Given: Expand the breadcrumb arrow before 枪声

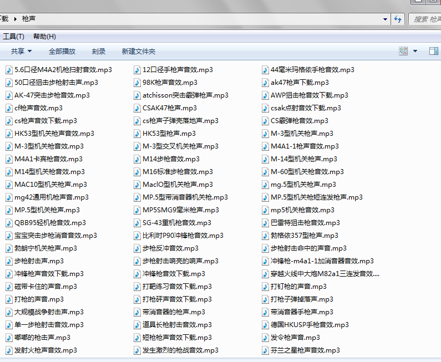Looking at the screenshot, I should (x=16, y=19).
